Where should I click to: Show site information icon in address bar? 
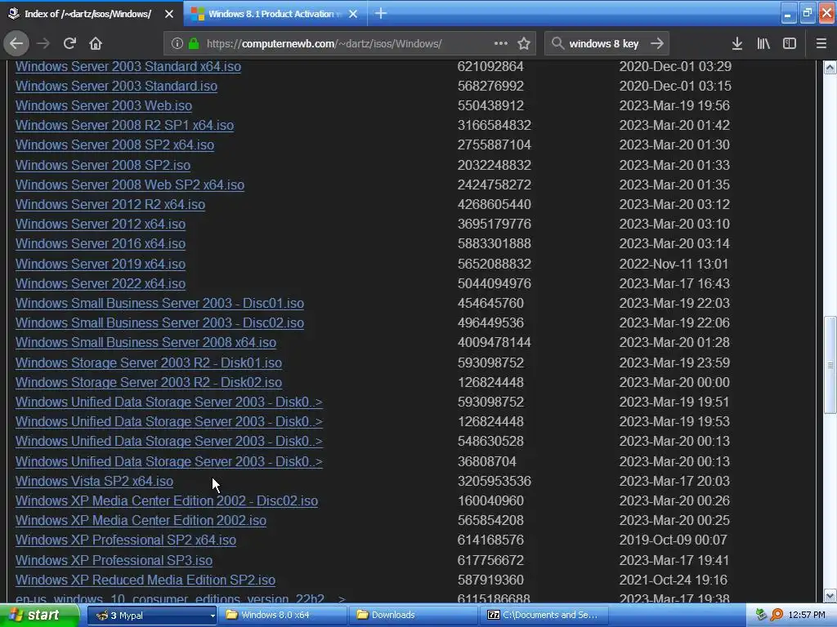click(x=177, y=43)
